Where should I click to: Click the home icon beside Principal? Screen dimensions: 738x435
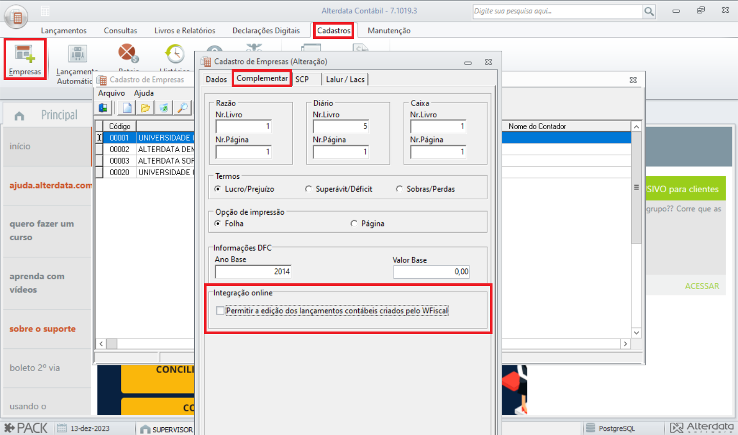click(x=19, y=116)
